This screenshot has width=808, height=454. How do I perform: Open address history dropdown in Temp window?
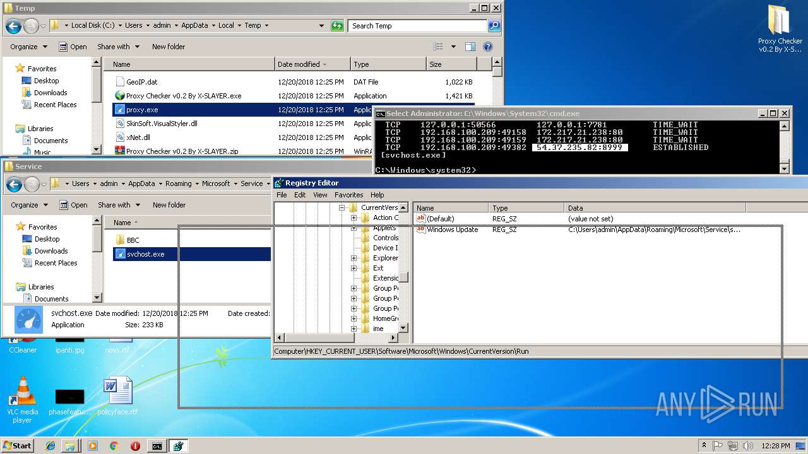point(321,26)
